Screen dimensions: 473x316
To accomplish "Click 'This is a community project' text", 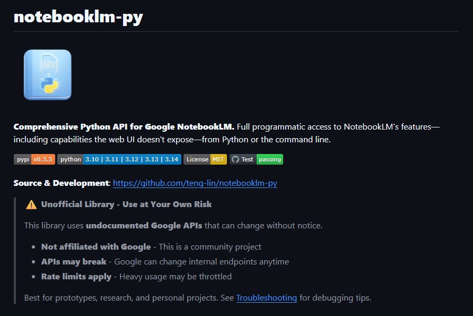I will point(210,247).
